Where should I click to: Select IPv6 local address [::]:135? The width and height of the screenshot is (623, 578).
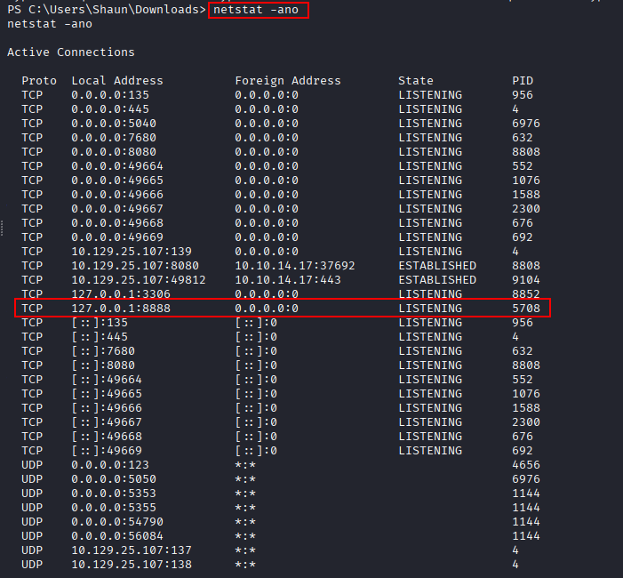click(100, 323)
